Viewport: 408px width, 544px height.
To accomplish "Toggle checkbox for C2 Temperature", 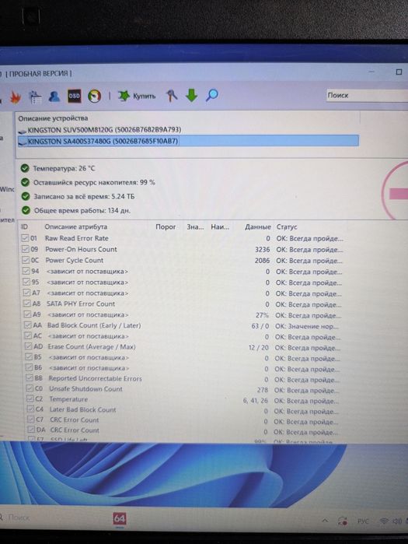I will coord(30,398).
